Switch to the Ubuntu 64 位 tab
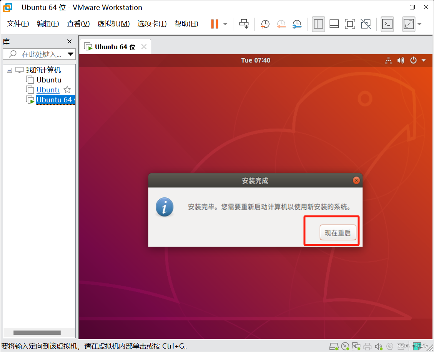 click(115, 47)
